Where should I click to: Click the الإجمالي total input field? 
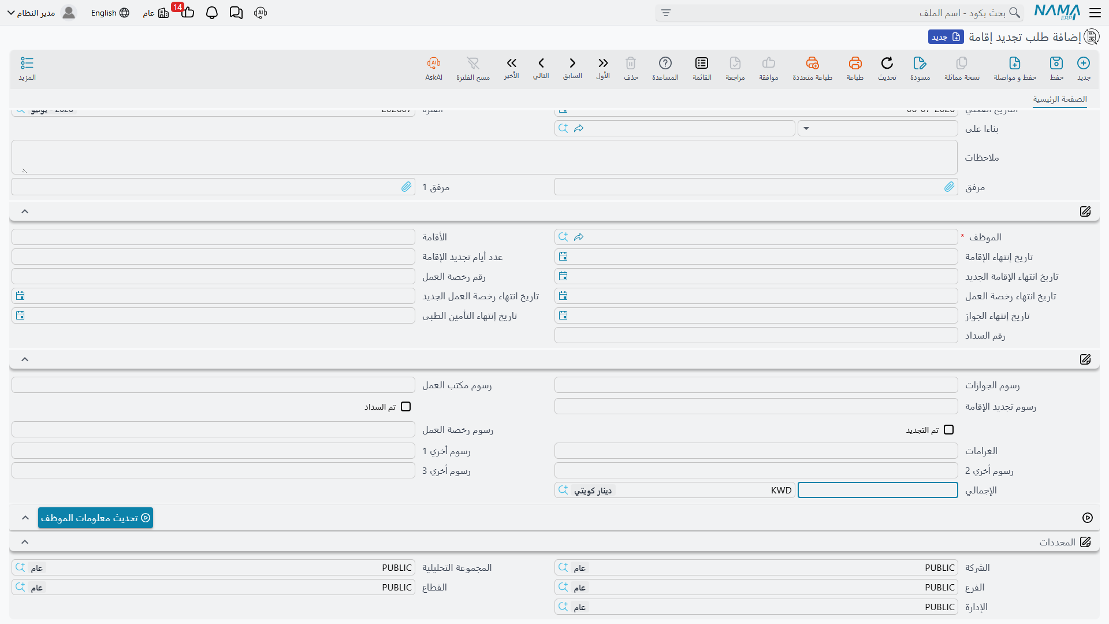pyautogui.click(x=877, y=490)
